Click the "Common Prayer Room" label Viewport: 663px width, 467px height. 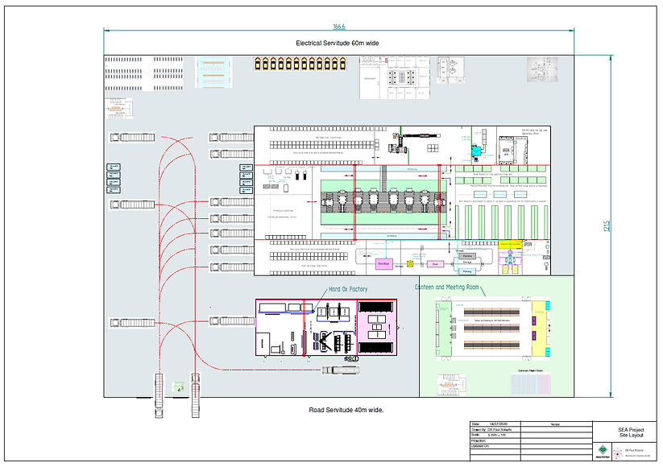click(x=530, y=370)
